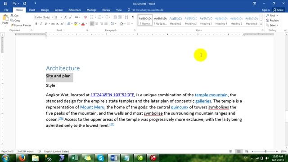Apply superscript formatting
Screen dimensions: 288x162
pyautogui.click(x=62, y=24)
